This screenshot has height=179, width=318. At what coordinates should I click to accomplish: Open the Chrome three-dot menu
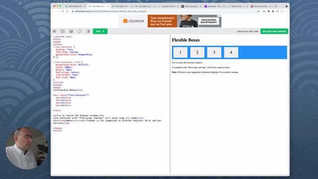tap(287, 11)
